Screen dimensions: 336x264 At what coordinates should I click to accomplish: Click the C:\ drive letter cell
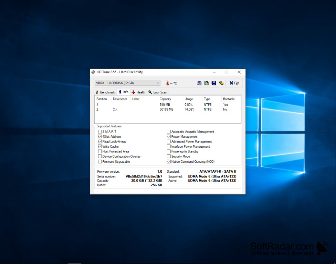[x=115, y=110]
